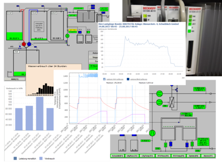Open the Alarme [F7] tab
Screen dimensions: 222x166
pos(208,156)
